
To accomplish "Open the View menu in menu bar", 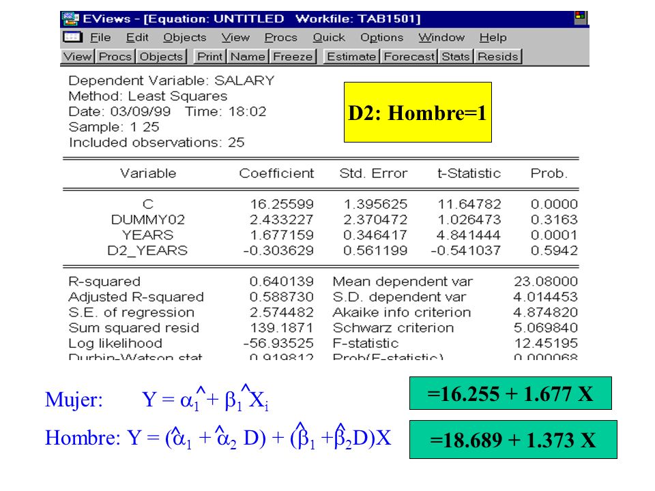I will pos(235,38).
